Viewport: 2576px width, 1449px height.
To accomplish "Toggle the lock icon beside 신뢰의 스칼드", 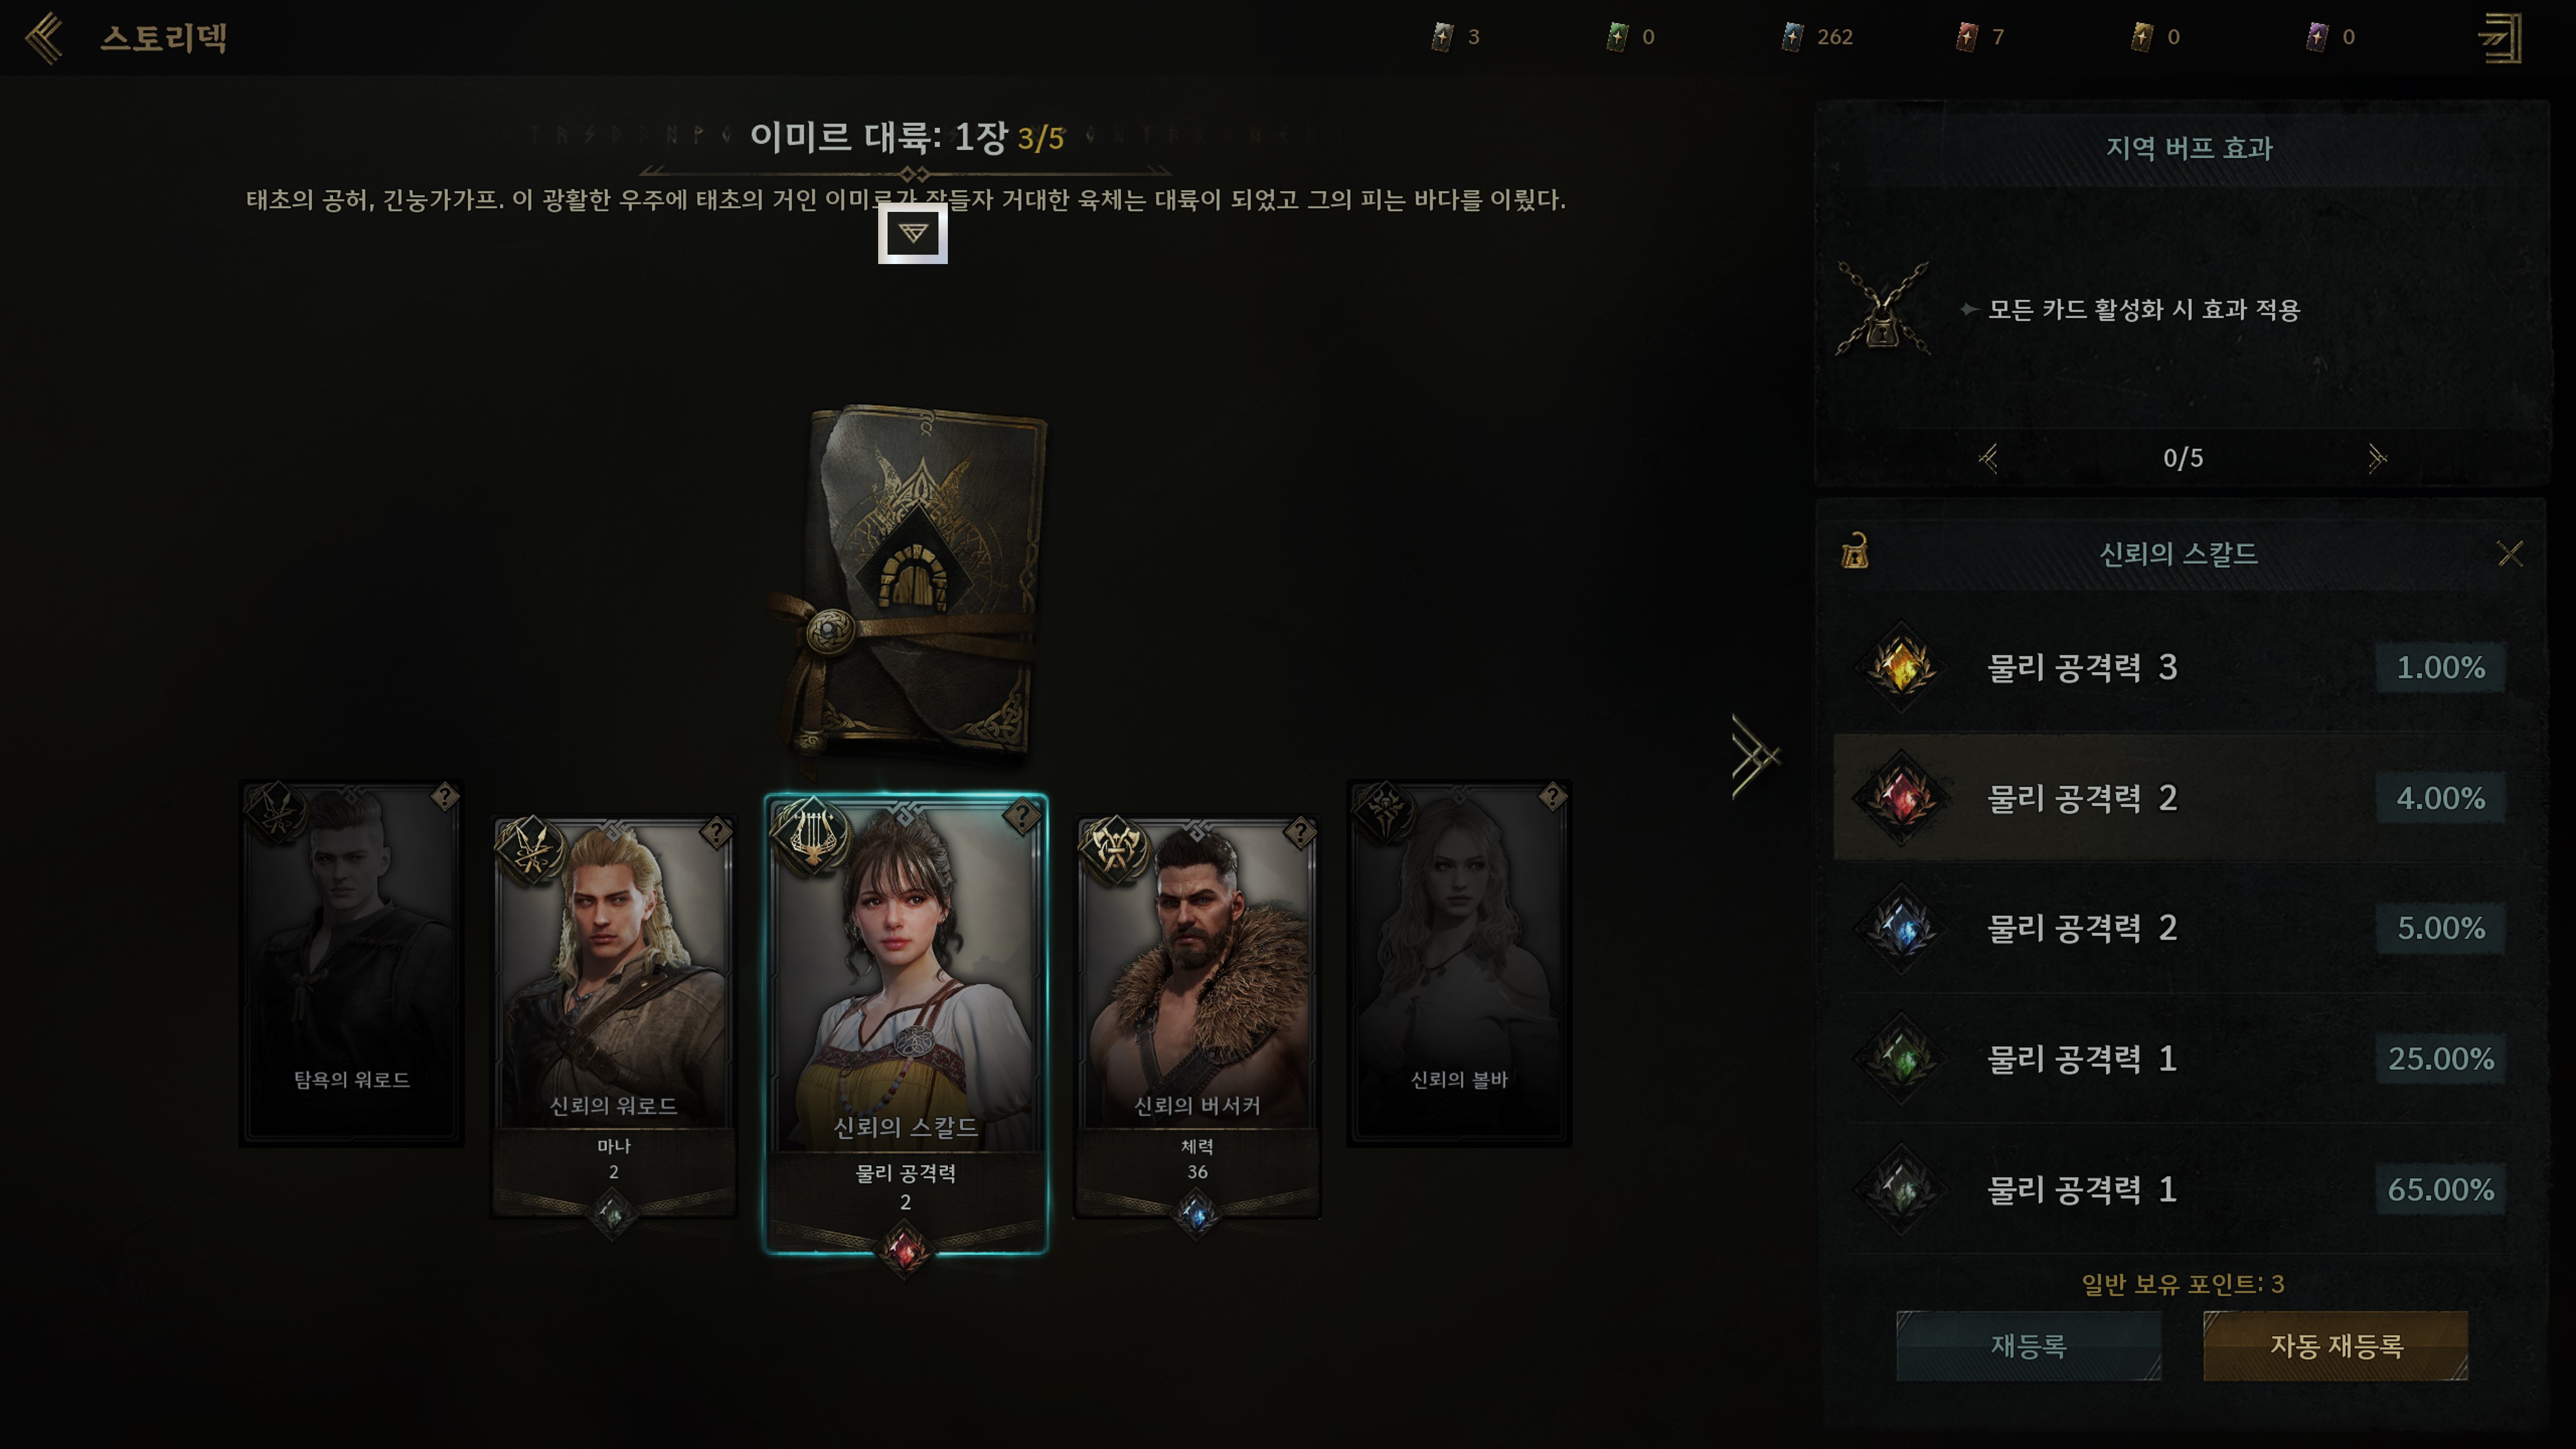I will pos(1855,552).
